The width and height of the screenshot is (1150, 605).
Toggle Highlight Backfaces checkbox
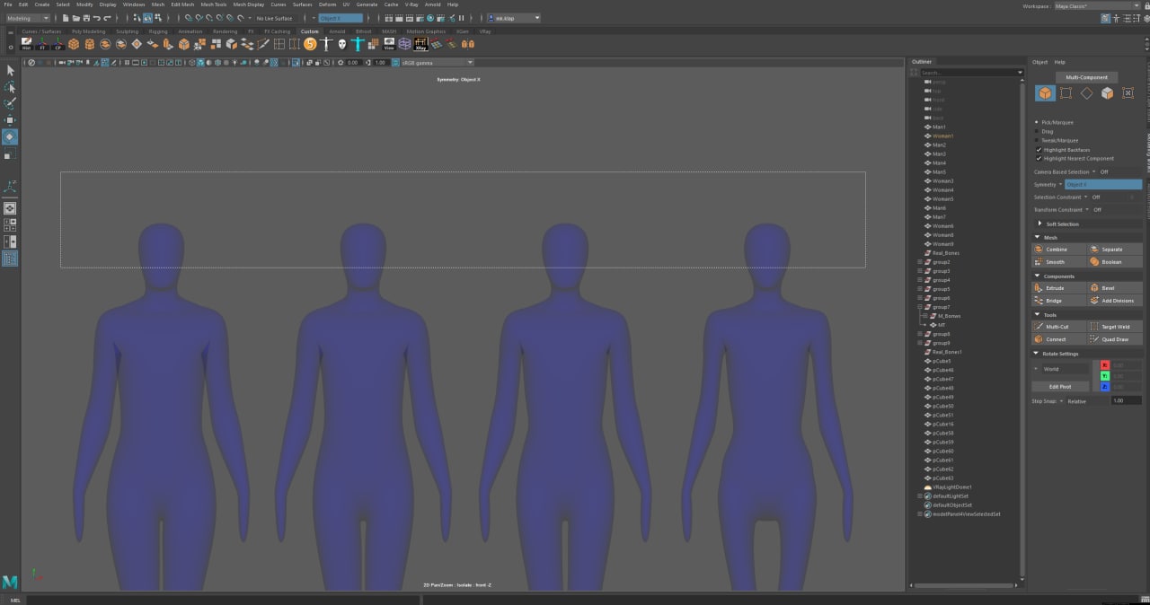coord(1039,150)
